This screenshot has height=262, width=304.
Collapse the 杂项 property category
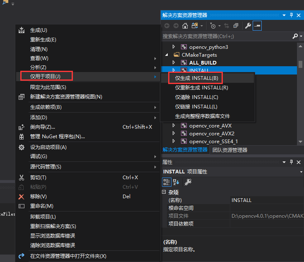pyautogui.click(x=164, y=192)
